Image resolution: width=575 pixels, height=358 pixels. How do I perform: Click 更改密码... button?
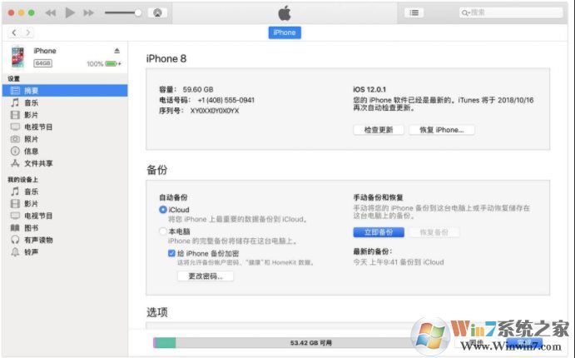(x=206, y=276)
